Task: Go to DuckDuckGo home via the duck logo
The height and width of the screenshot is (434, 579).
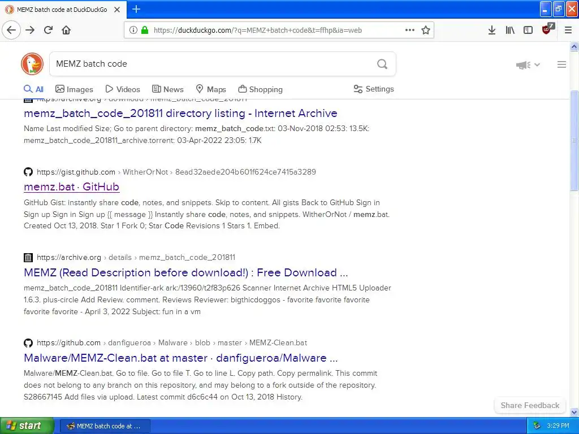Action: click(32, 64)
